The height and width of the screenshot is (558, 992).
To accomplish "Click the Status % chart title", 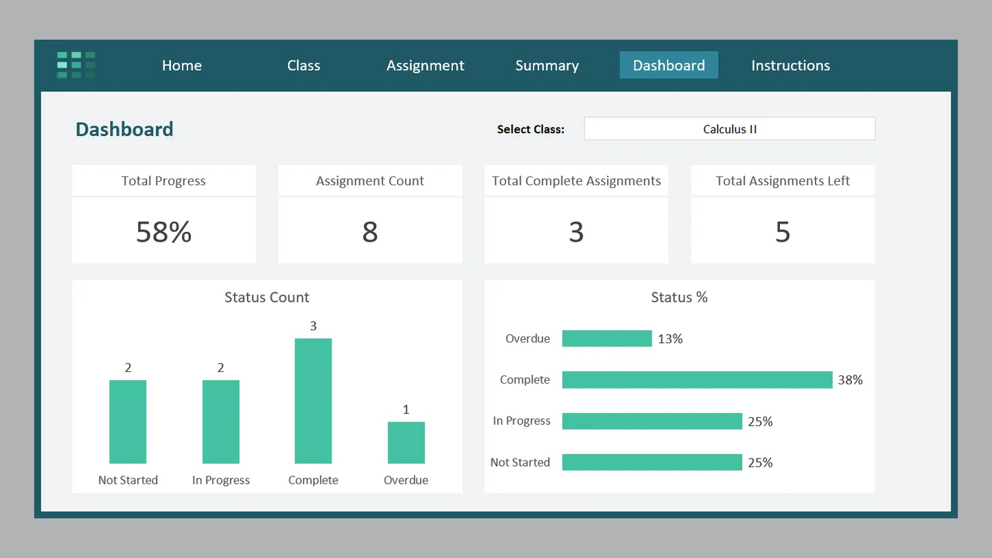I will pos(680,297).
